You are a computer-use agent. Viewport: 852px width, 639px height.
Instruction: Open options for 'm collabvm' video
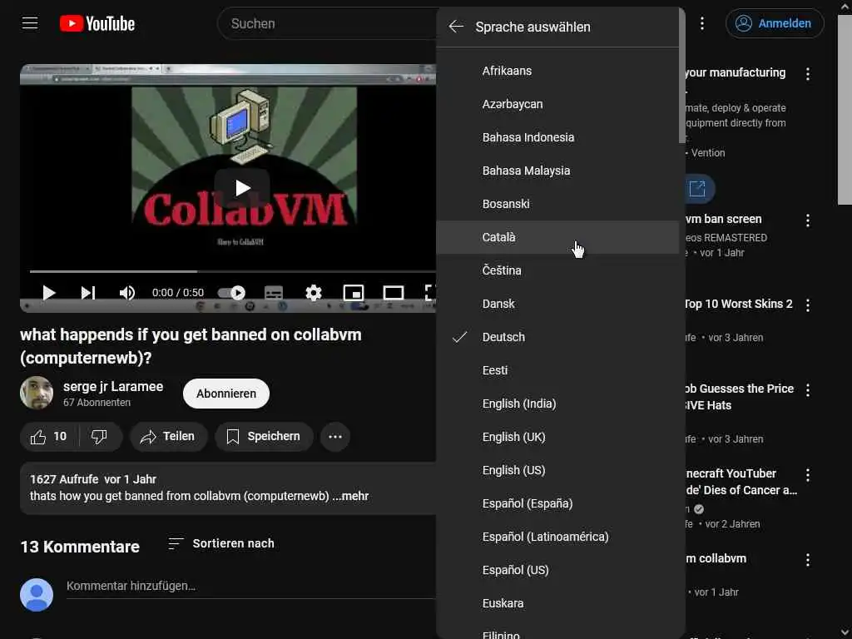click(808, 560)
